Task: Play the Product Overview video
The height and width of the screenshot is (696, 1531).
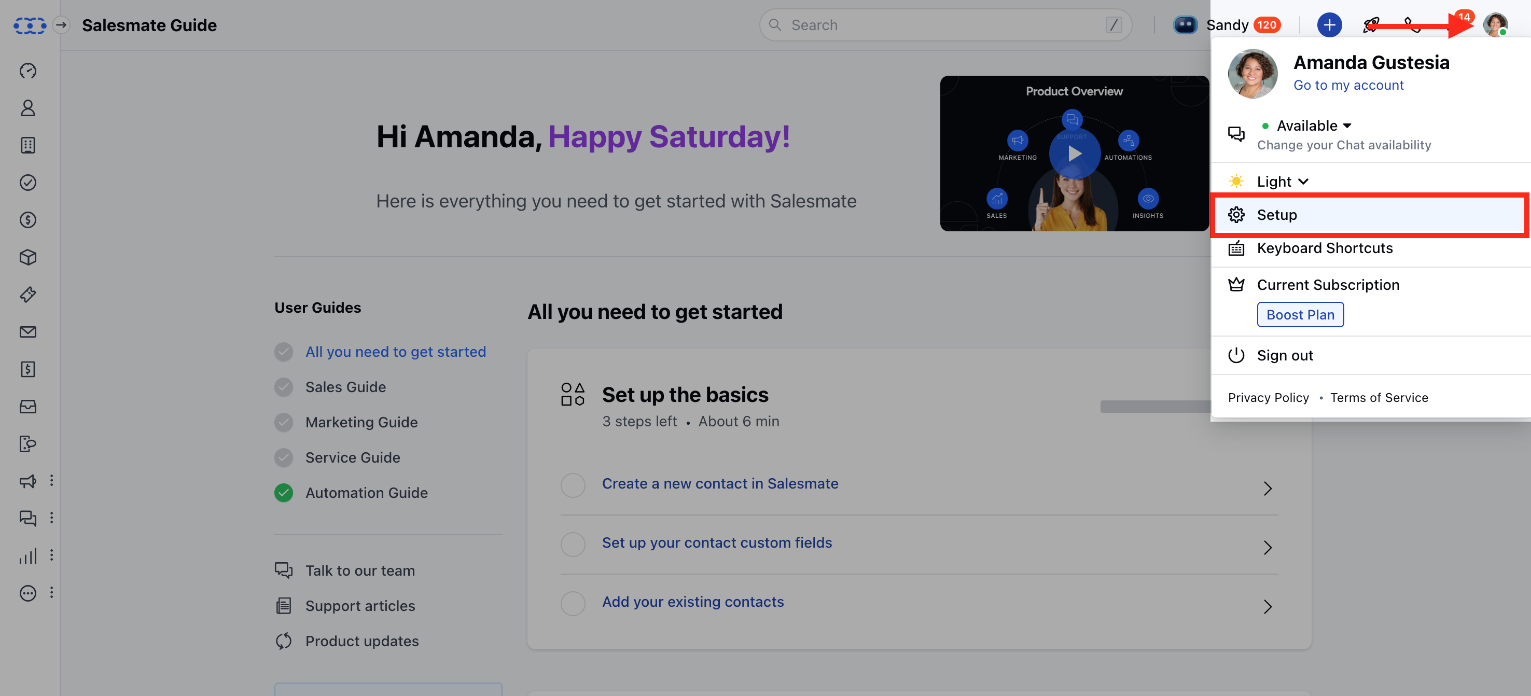Action: (x=1074, y=154)
